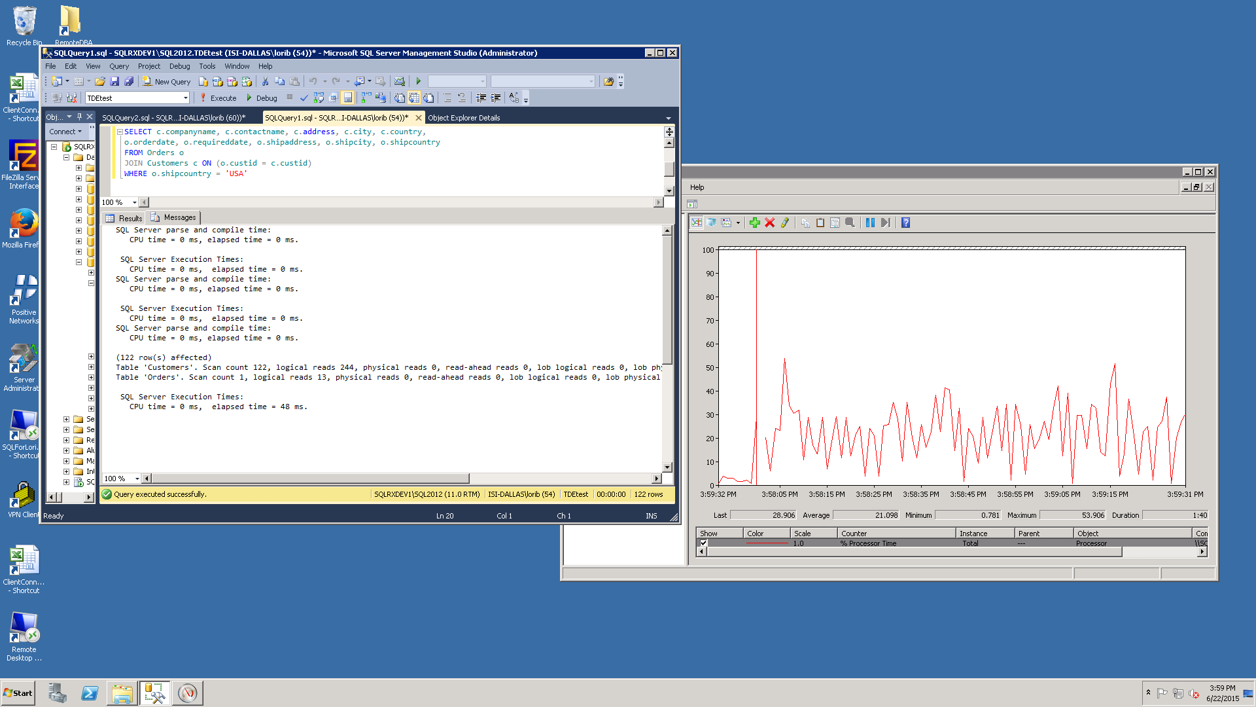Click the Windows Start button
The height and width of the screenshot is (707, 1256).
[18, 693]
